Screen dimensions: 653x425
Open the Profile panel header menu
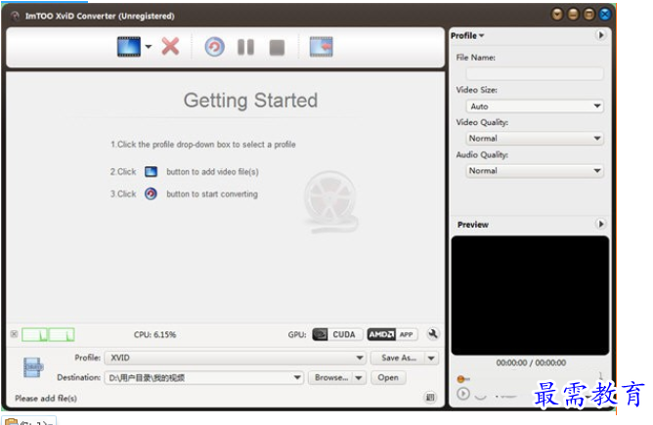tap(467, 36)
